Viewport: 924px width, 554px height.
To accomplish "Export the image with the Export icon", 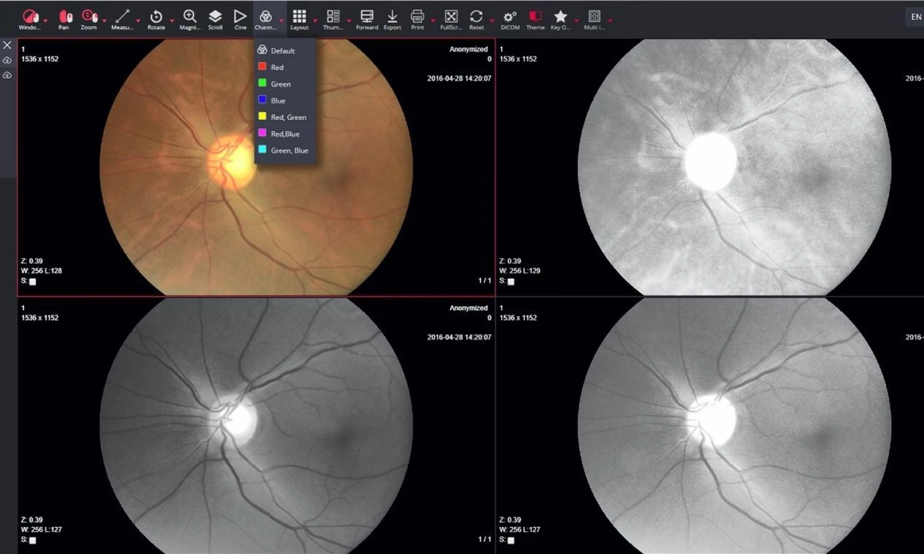I will pos(392,17).
